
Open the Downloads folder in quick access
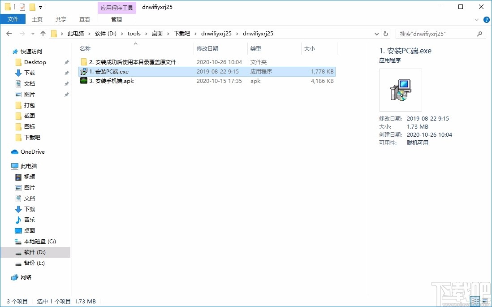[30, 73]
